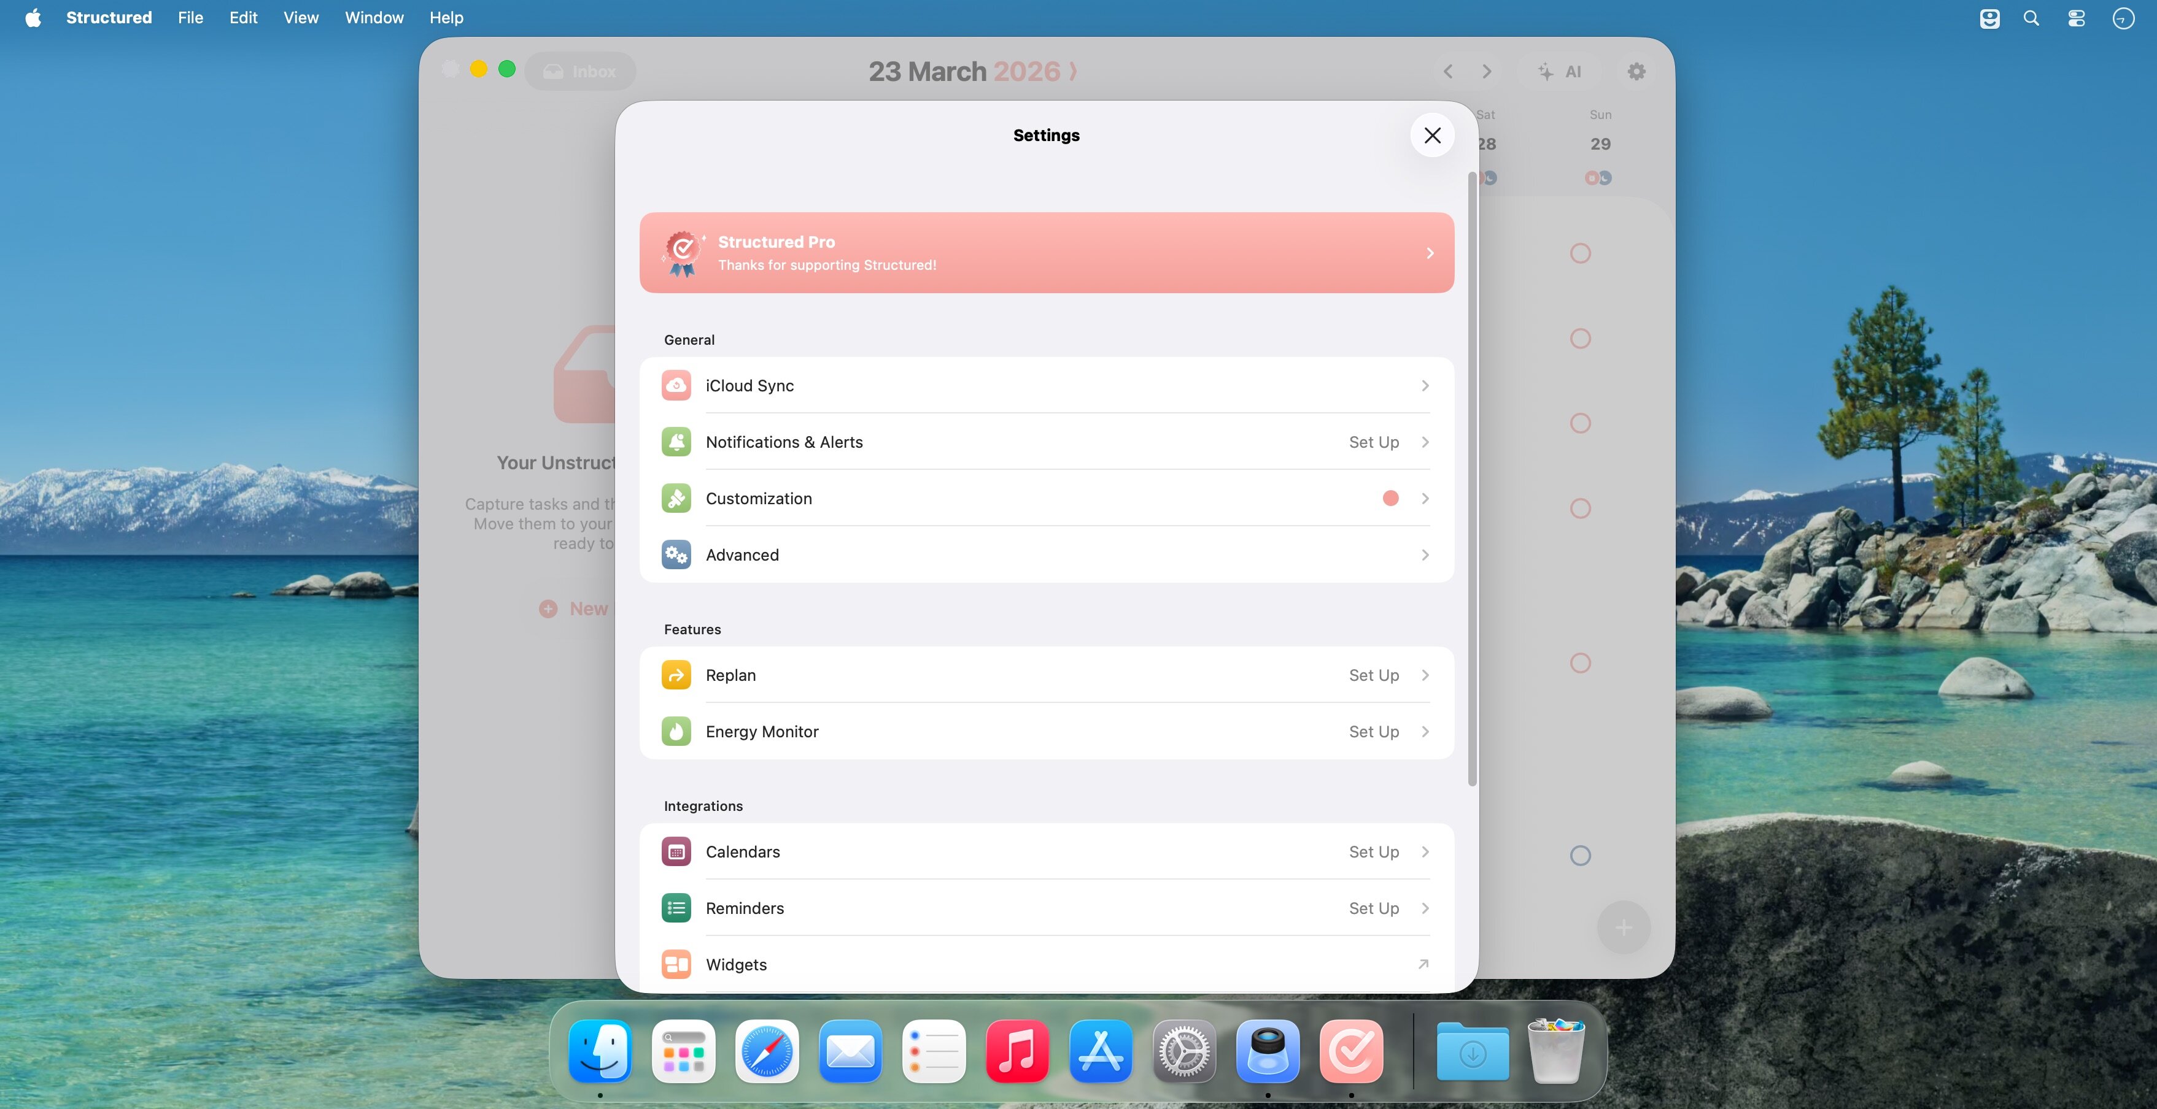Click the Replan arrow icon

[x=676, y=675]
